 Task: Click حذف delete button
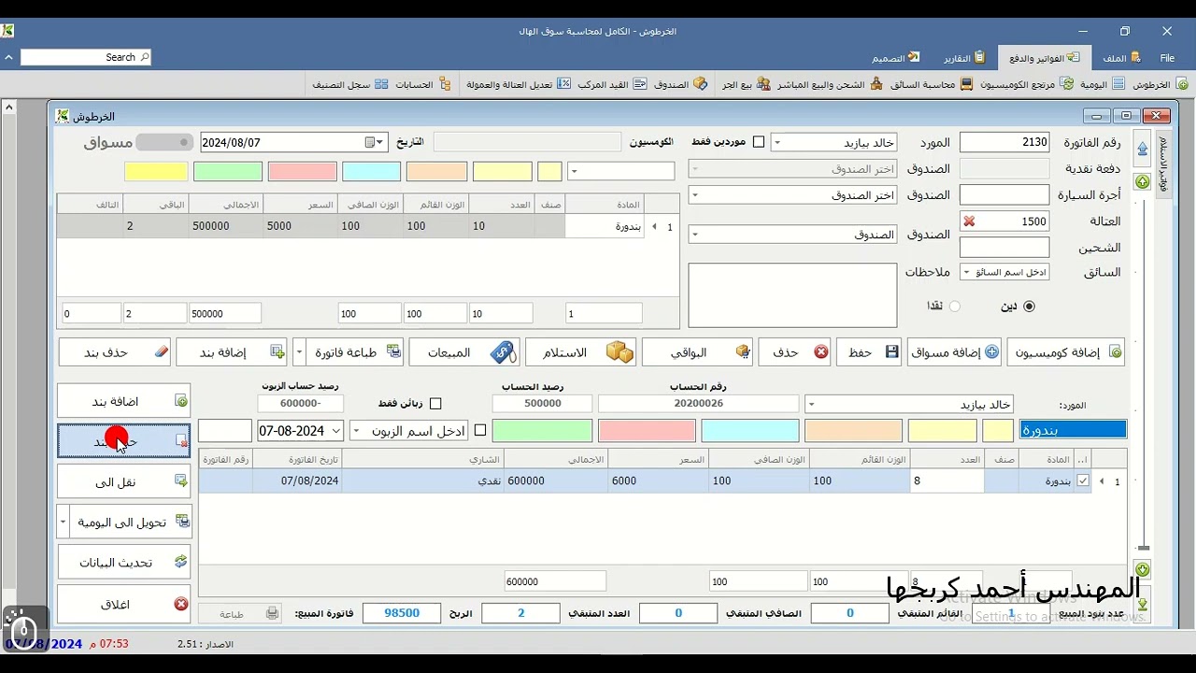tap(794, 352)
